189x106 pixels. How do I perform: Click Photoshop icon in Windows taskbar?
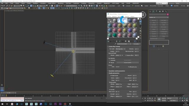click(x=46, y=104)
